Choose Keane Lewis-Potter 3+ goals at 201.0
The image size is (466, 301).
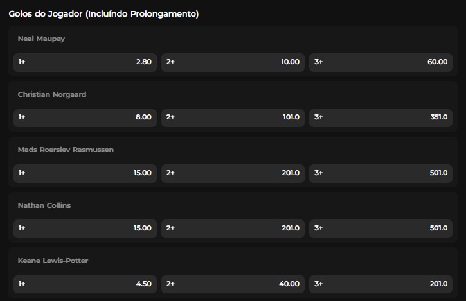[381, 284]
